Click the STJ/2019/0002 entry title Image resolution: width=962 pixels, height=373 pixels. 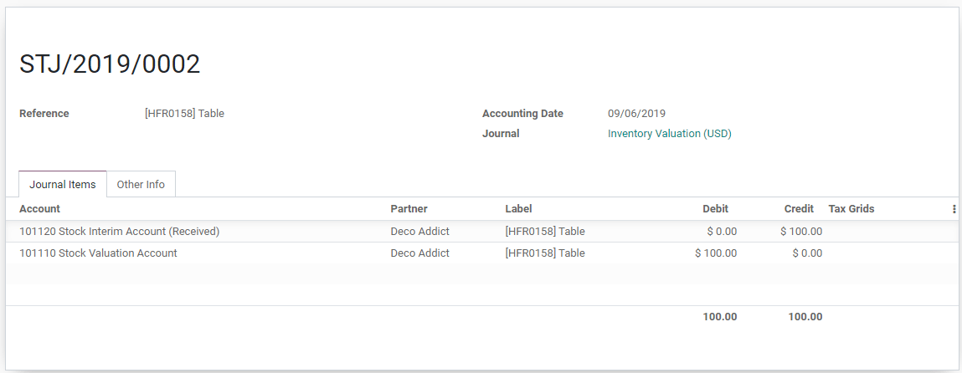click(x=110, y=64)
